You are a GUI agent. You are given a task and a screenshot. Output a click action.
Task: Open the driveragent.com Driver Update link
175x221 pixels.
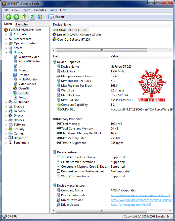pos(131,205)
